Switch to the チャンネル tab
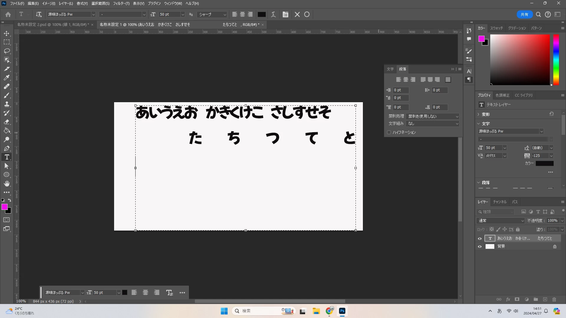 tap(500, 202)
